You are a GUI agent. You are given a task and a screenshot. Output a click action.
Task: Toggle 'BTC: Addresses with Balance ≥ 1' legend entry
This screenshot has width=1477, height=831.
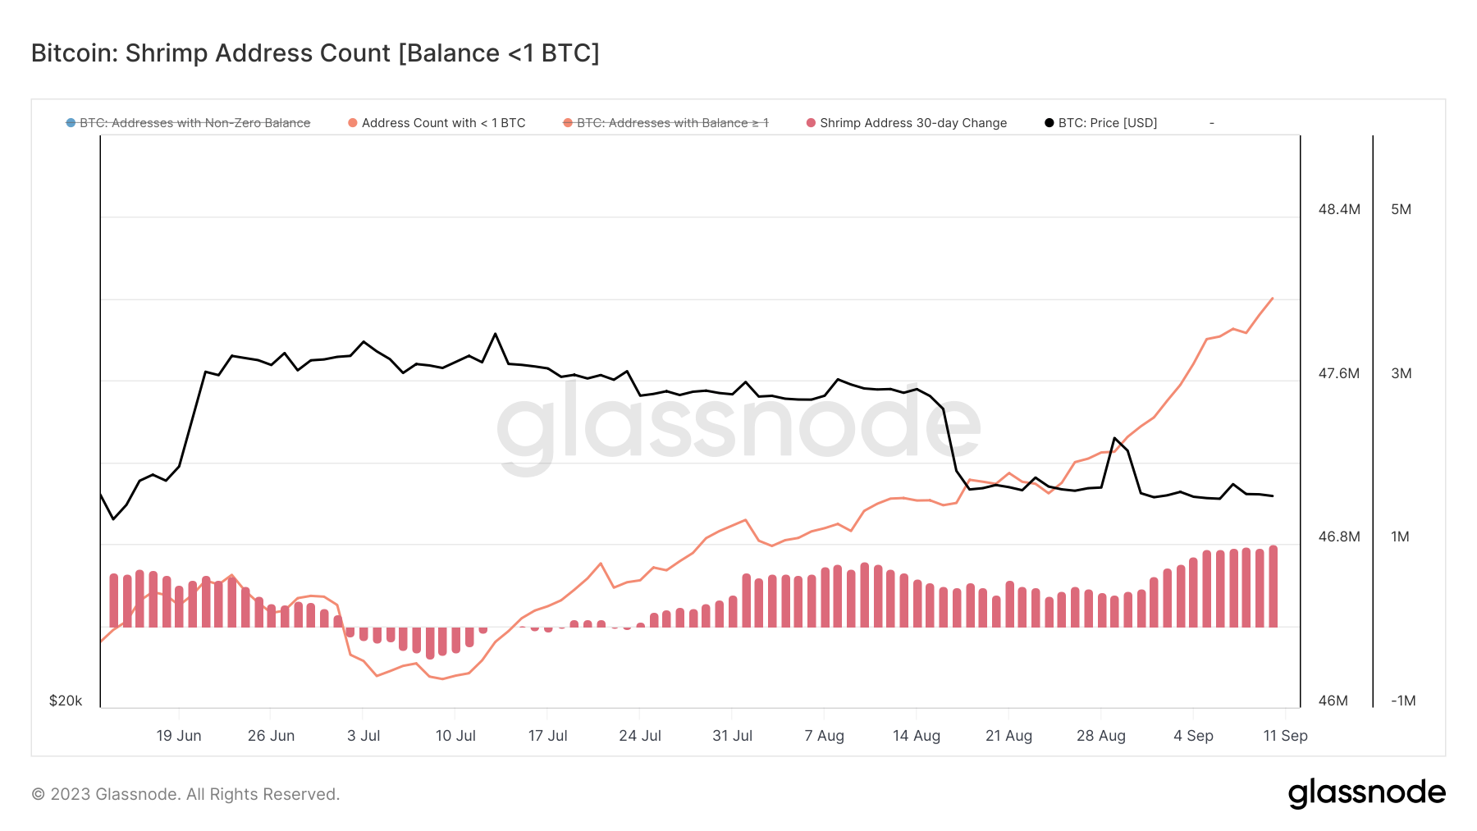[665, 123]
